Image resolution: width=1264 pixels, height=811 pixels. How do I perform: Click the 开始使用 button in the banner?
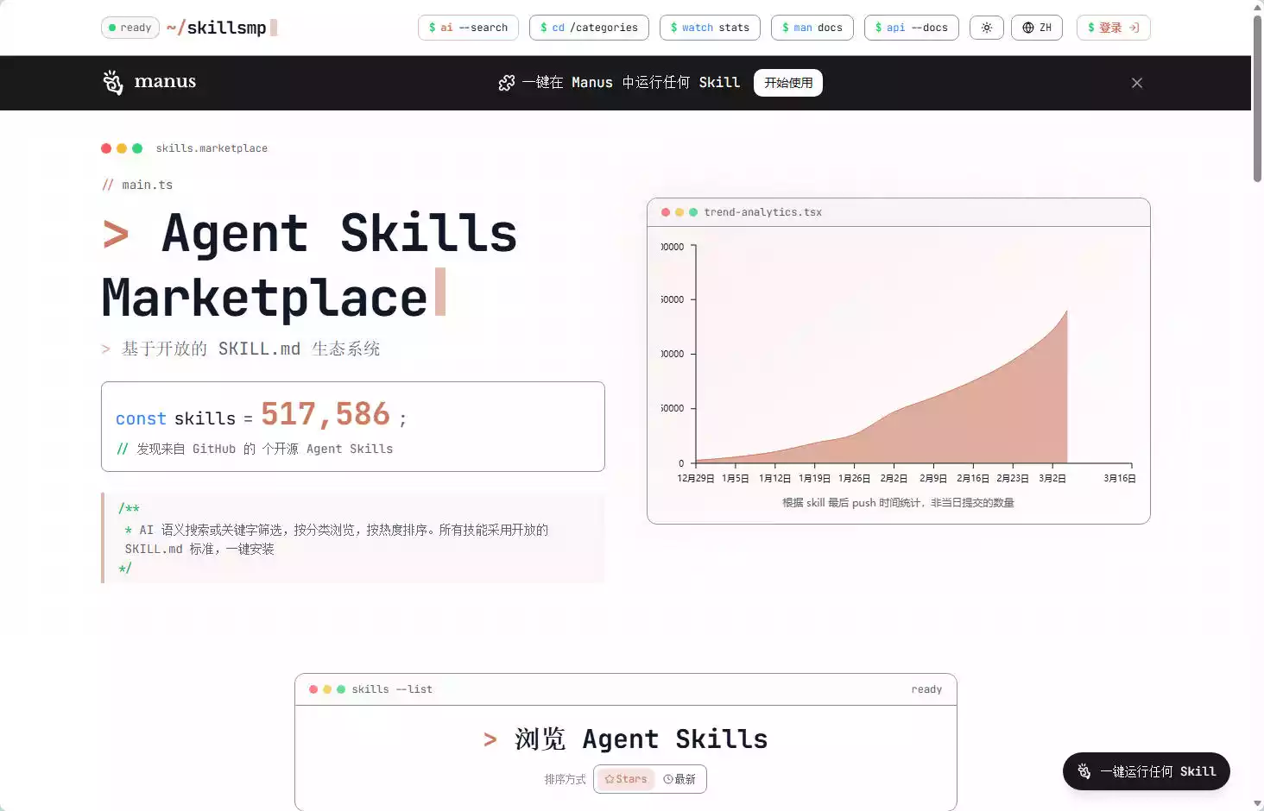[x=788, y=83]
